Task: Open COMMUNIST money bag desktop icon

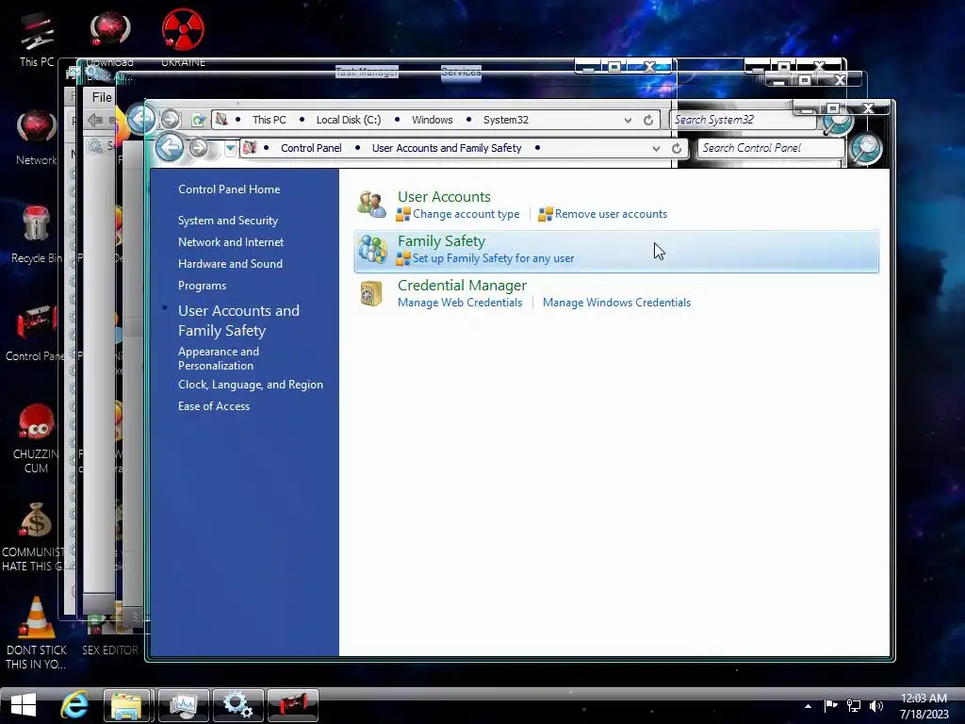Action: point(34,536)
